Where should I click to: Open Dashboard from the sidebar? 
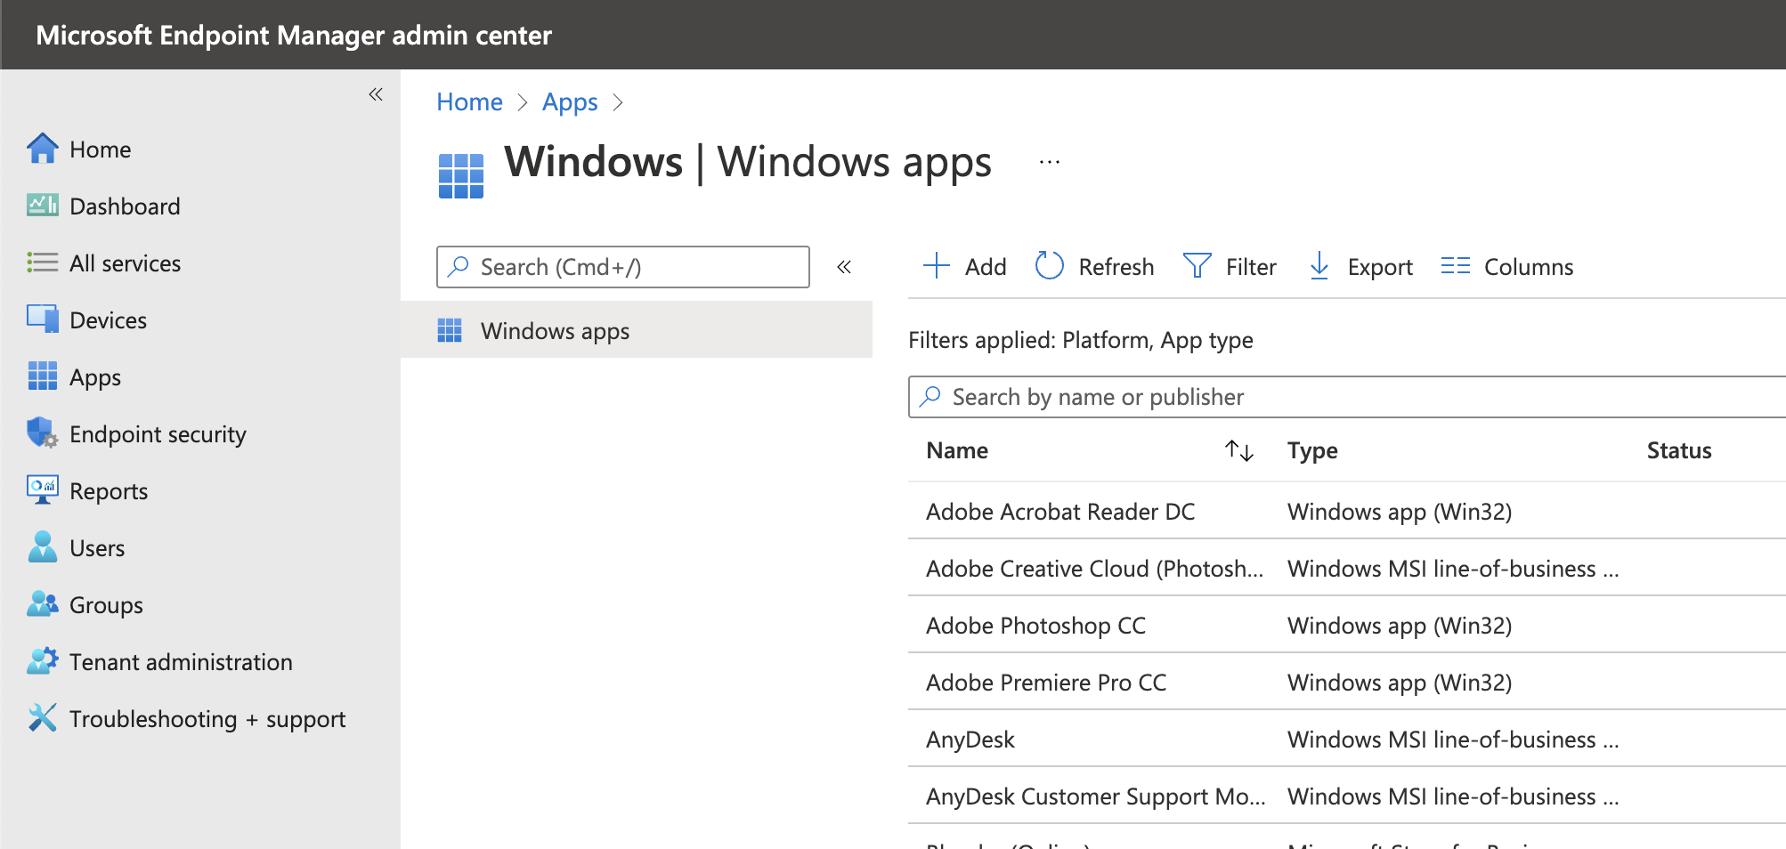click(x=125, y=206)
